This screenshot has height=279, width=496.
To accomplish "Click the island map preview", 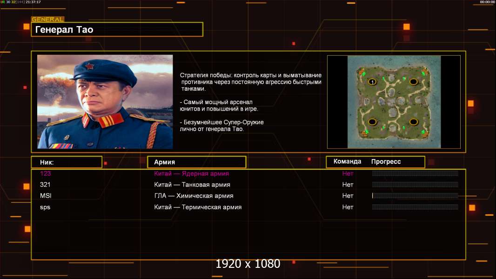I will click(394, 102).
